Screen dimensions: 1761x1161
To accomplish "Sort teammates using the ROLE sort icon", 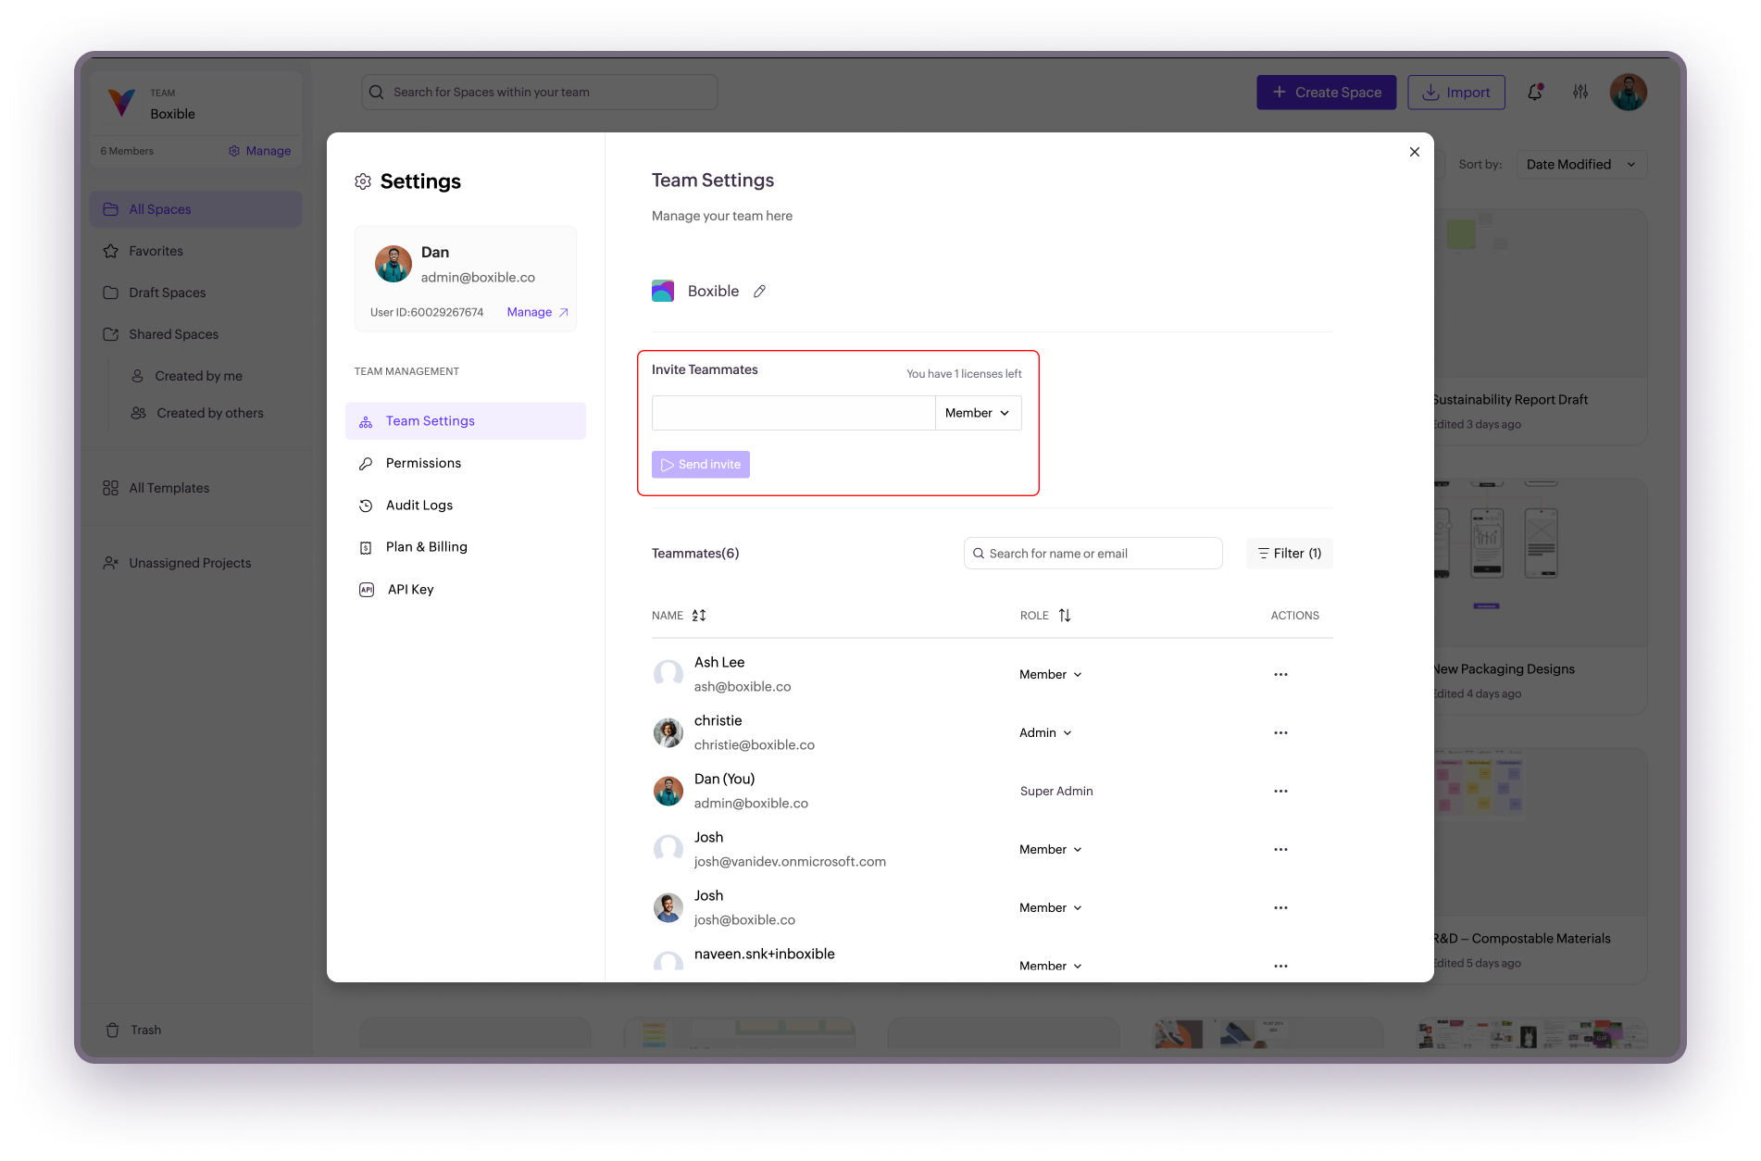I will click(x=1065, y=616).
